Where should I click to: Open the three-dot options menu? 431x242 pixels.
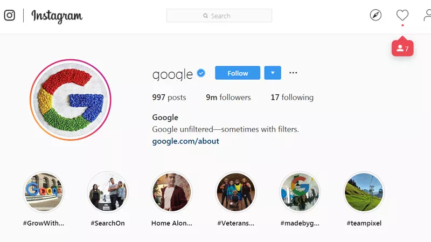tap(293, 73)
